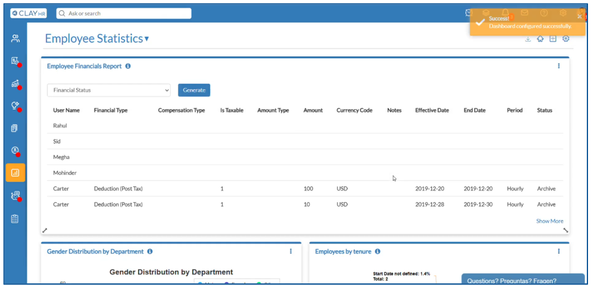Image resolution: width=591 pixels, height=288 pixels.
Task: Click the amount value 100
Action: 308,189
